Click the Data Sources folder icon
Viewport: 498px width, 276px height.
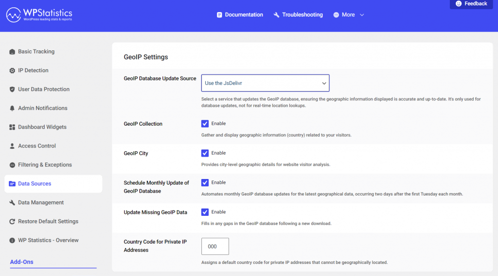click(x=12, y=184)
